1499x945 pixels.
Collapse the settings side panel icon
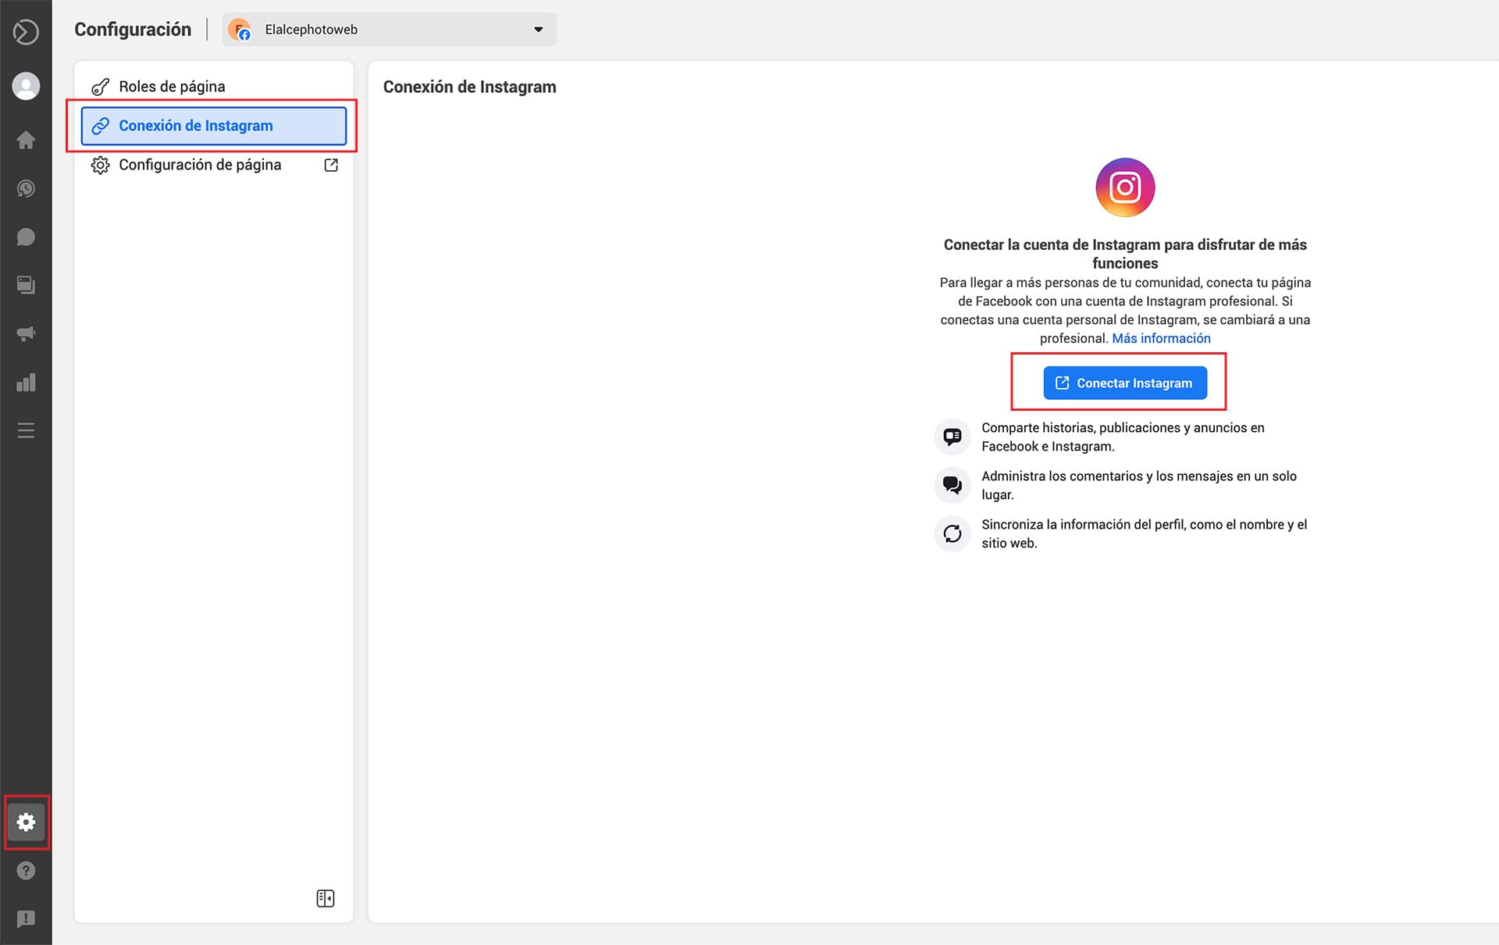(x=326, y=898)
